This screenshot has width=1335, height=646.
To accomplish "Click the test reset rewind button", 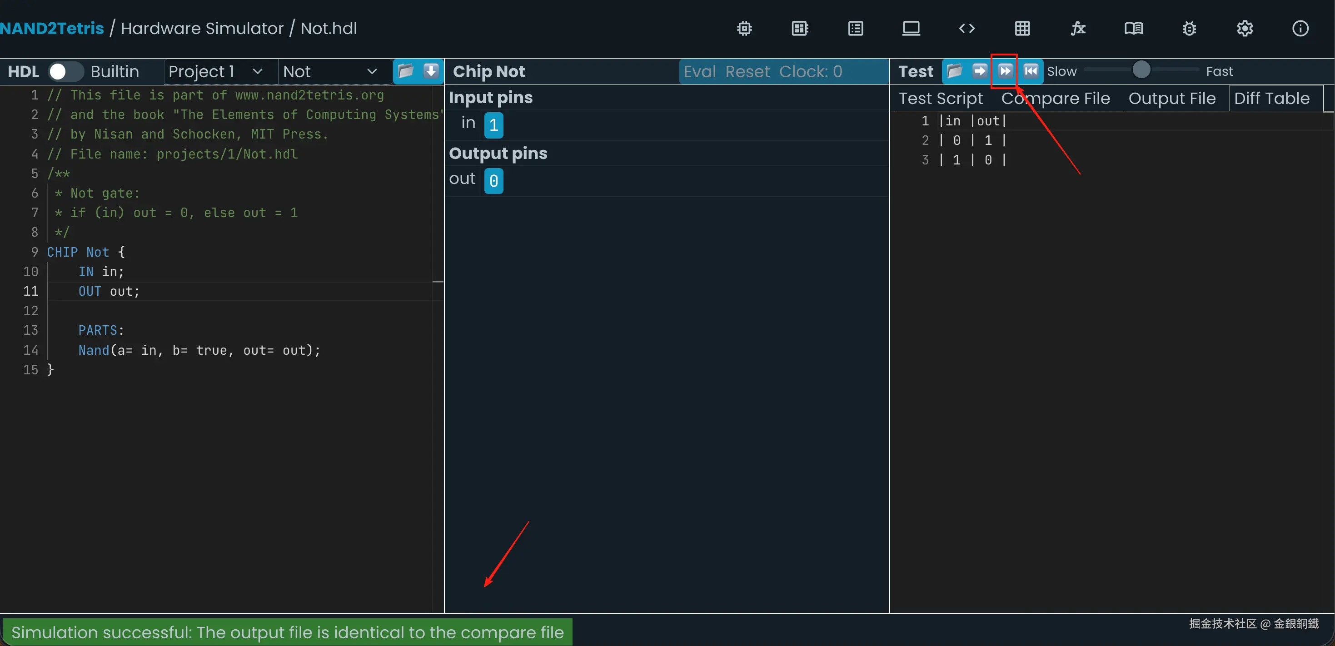I will tap(1031, 71).
